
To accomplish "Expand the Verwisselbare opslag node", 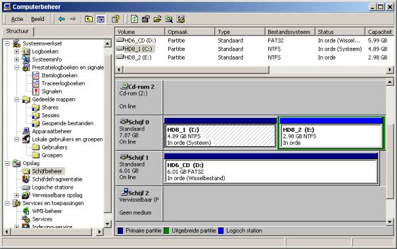I will coord(16,195).
